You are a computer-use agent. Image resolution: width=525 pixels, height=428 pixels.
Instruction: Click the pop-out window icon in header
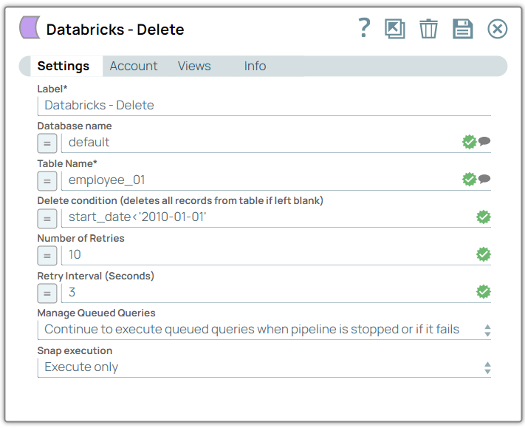point(395,29)
